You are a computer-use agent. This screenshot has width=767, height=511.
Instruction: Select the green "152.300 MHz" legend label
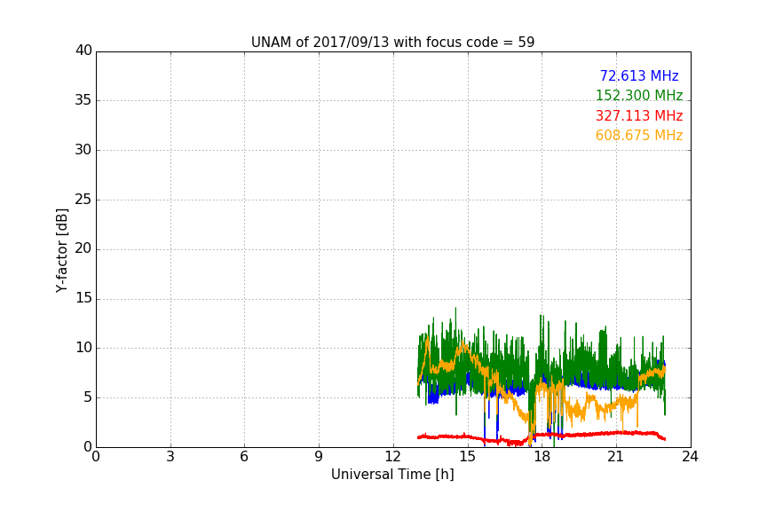point(639,95)
